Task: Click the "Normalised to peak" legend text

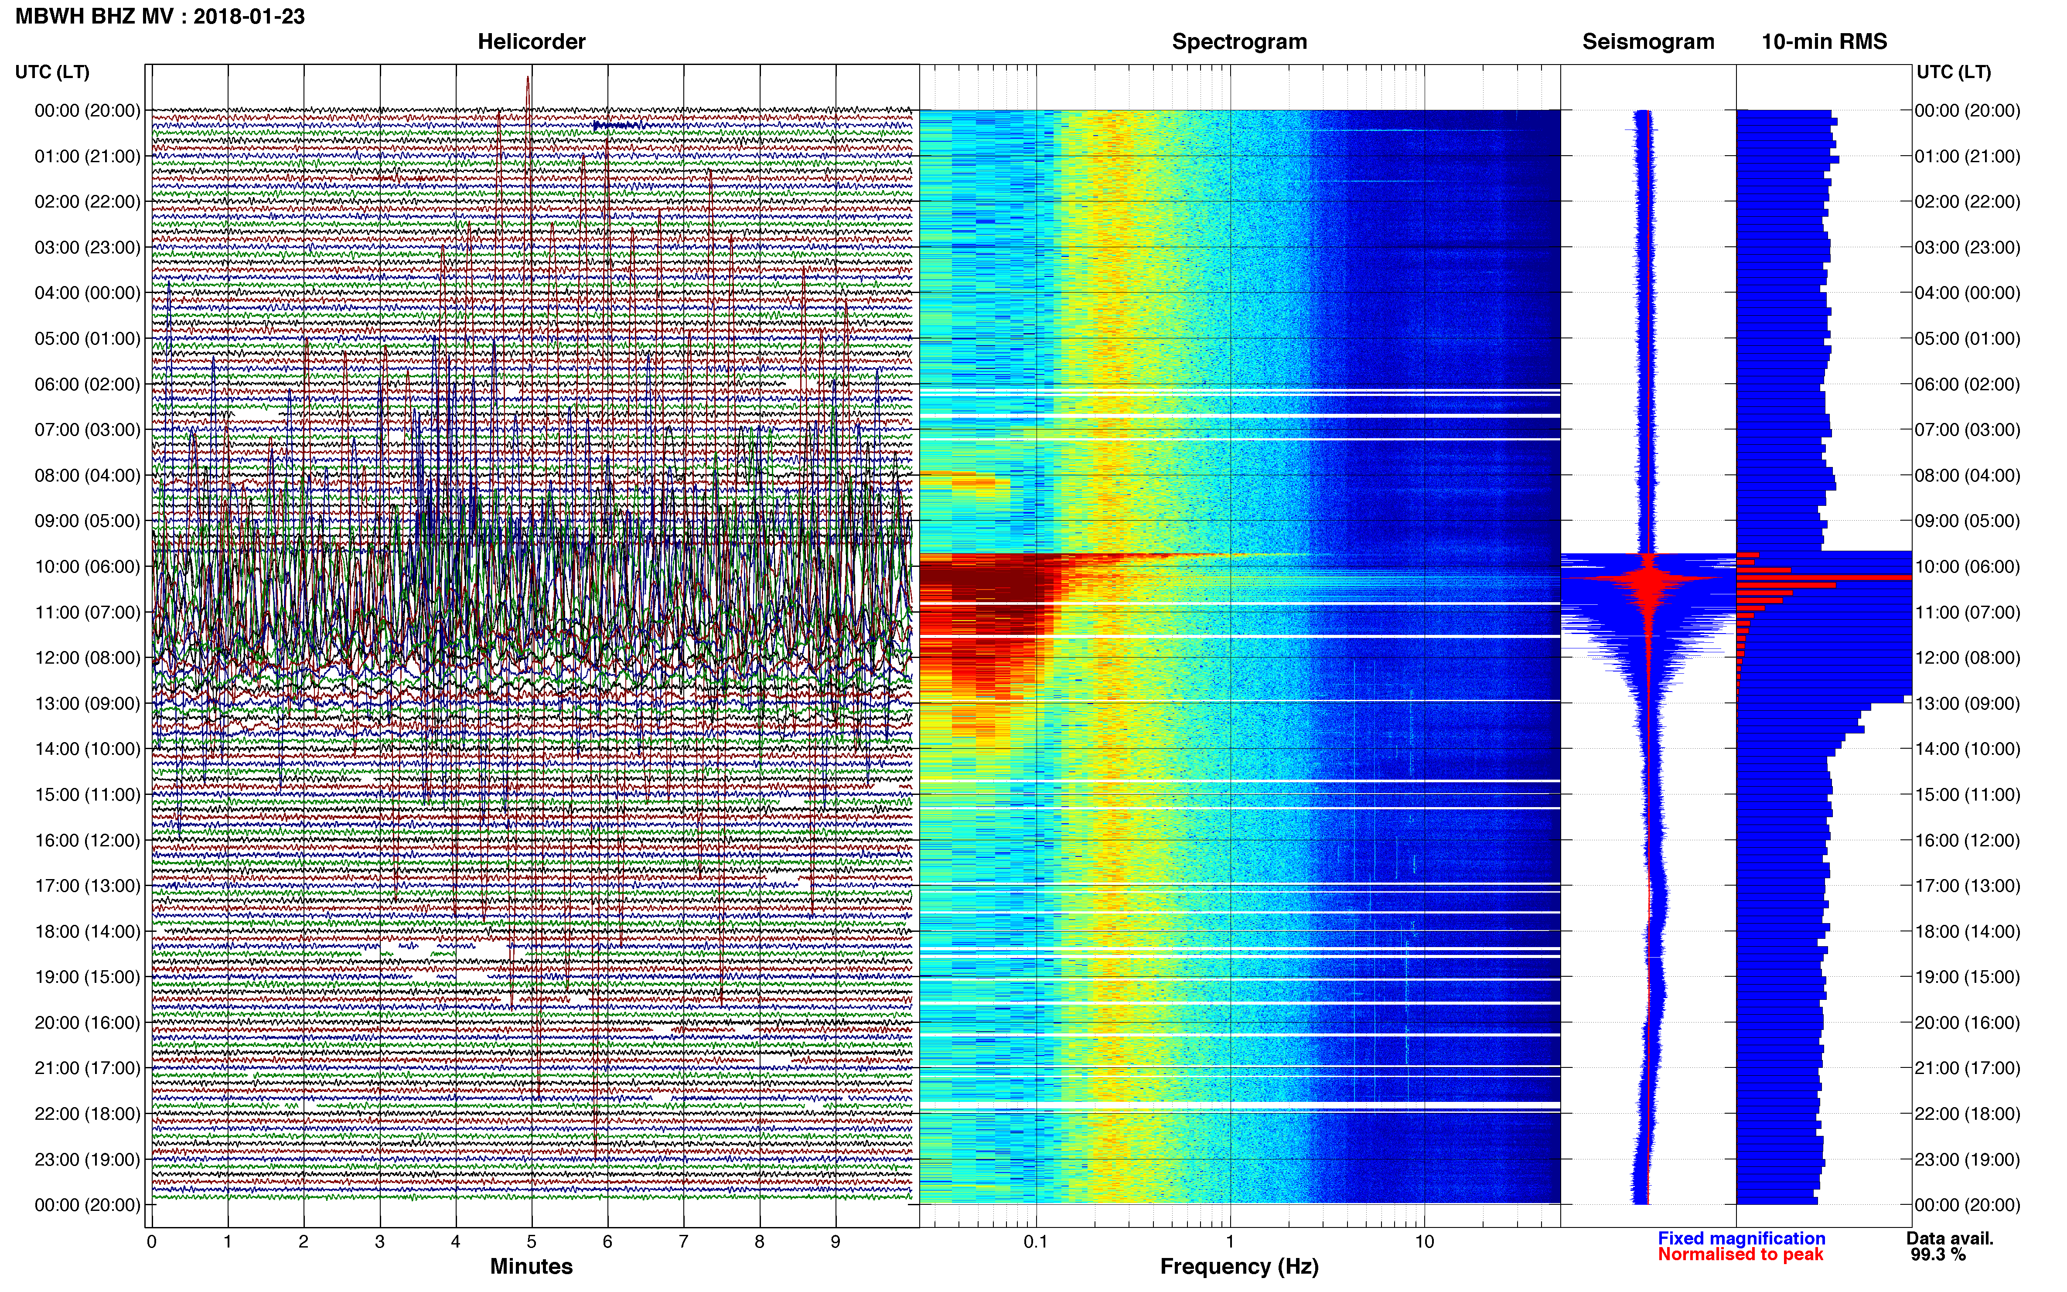Action: pos(1740,1255)
